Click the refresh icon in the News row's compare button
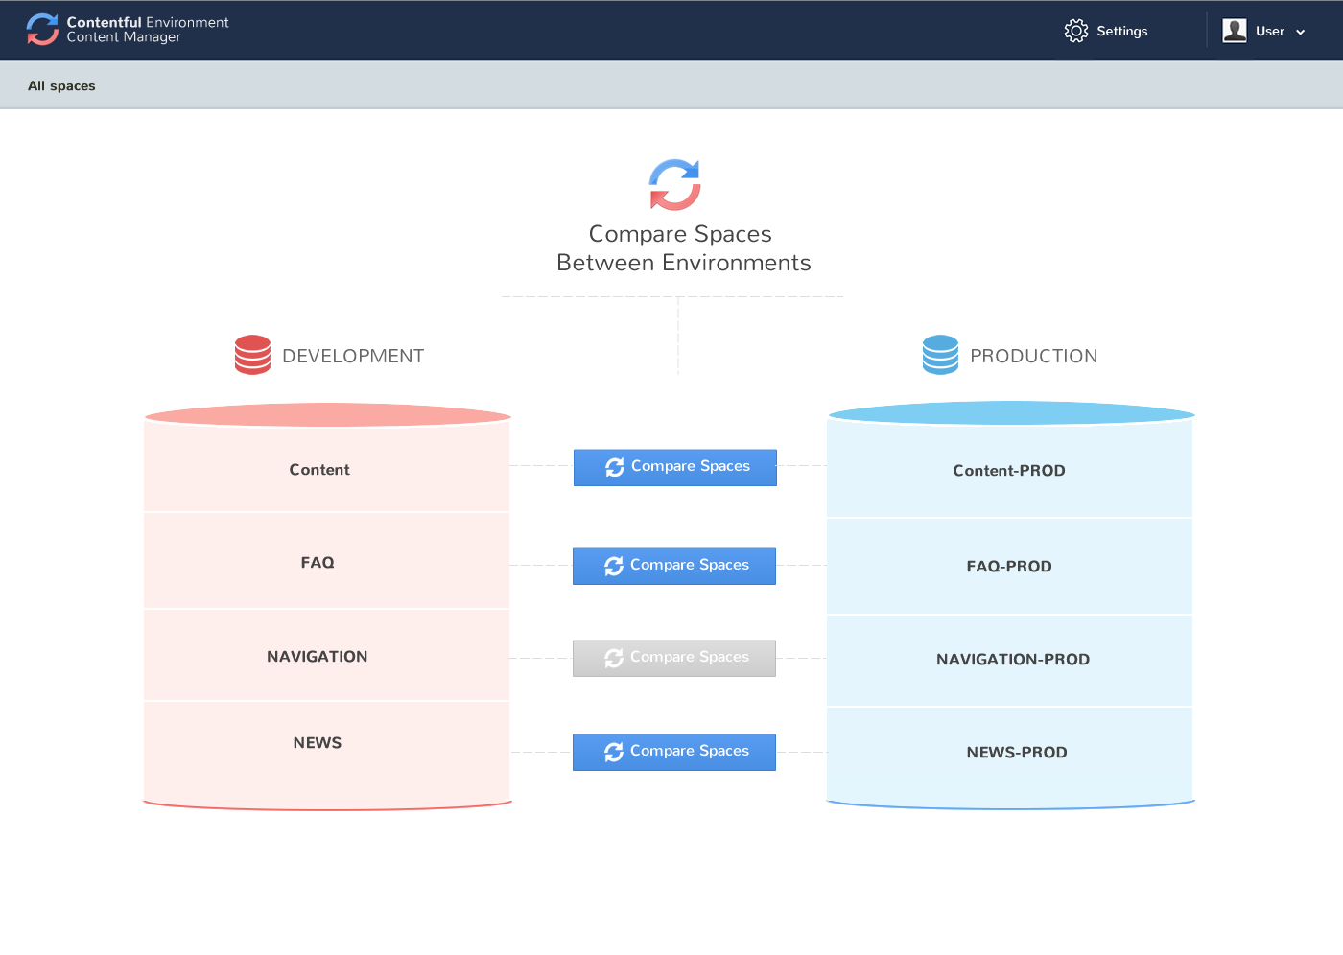Screen dimensions: 1343x955 point(614,752)
